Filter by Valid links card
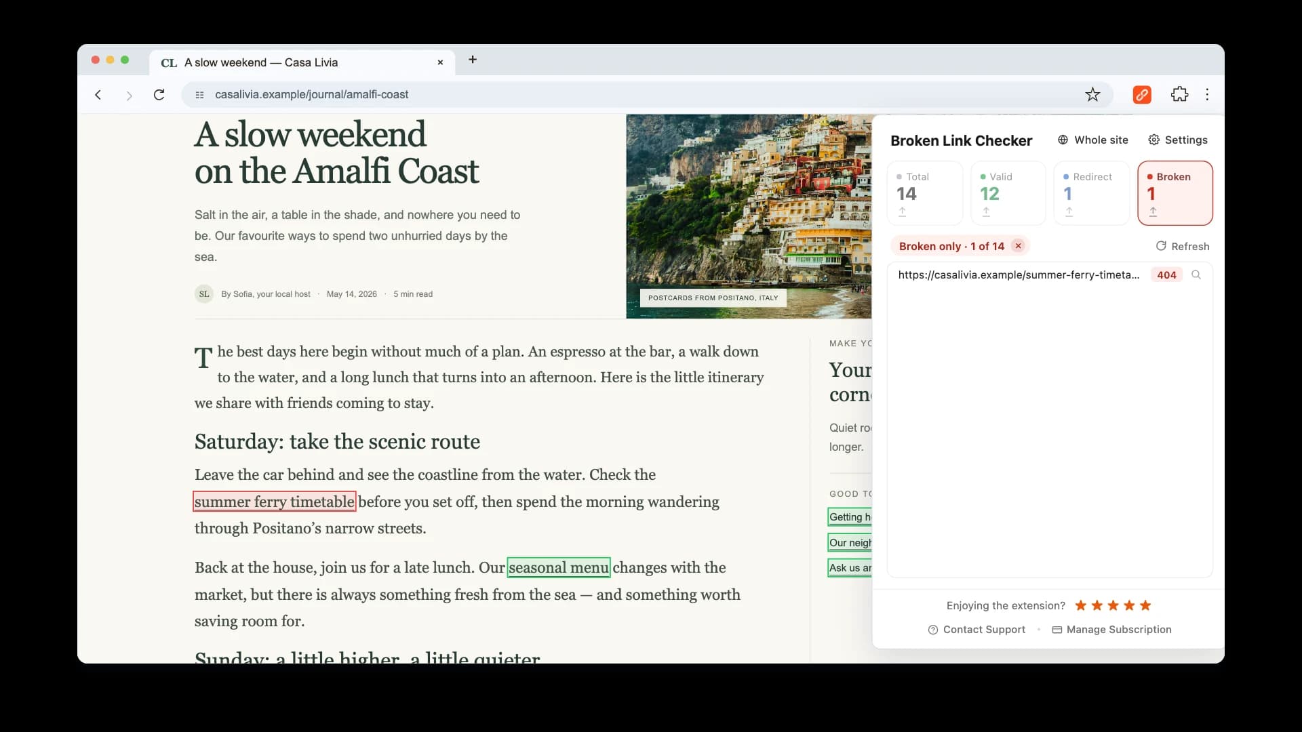 coord(1008,193)
